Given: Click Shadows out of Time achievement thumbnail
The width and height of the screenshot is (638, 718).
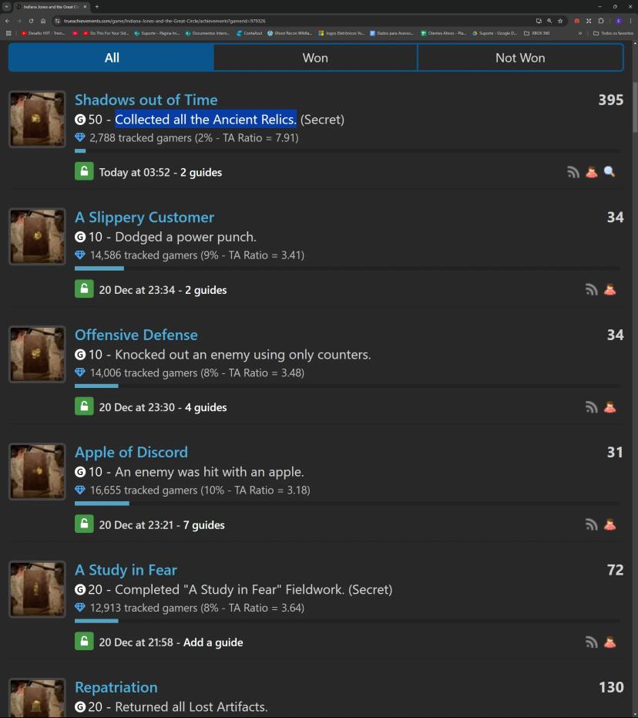Looking at the screenshot, I should coord(37,119).
